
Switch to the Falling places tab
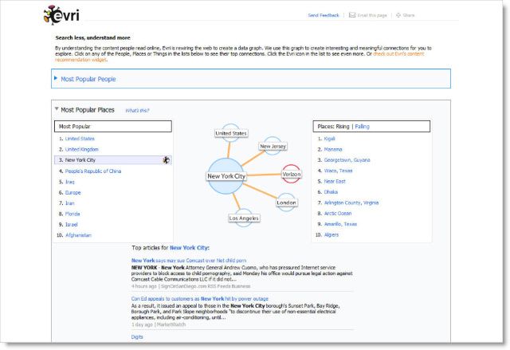point(362,127)
